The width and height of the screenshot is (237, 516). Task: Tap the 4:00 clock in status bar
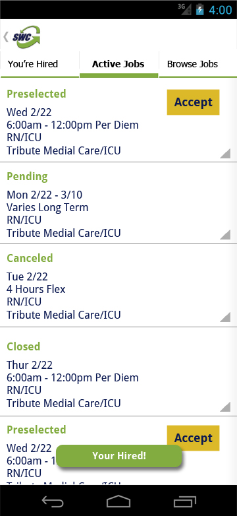coord(221,9)
